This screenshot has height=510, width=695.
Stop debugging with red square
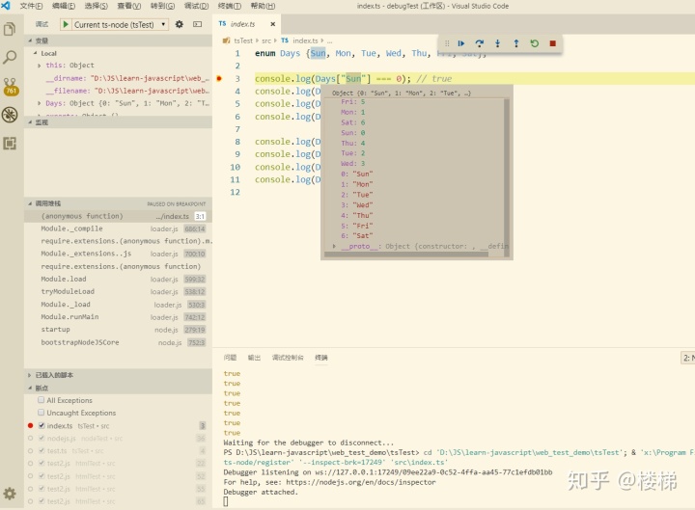click(x=553, y=43)
